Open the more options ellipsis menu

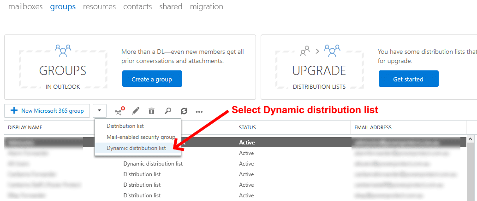pyautogui.click(x=199, y=111)
